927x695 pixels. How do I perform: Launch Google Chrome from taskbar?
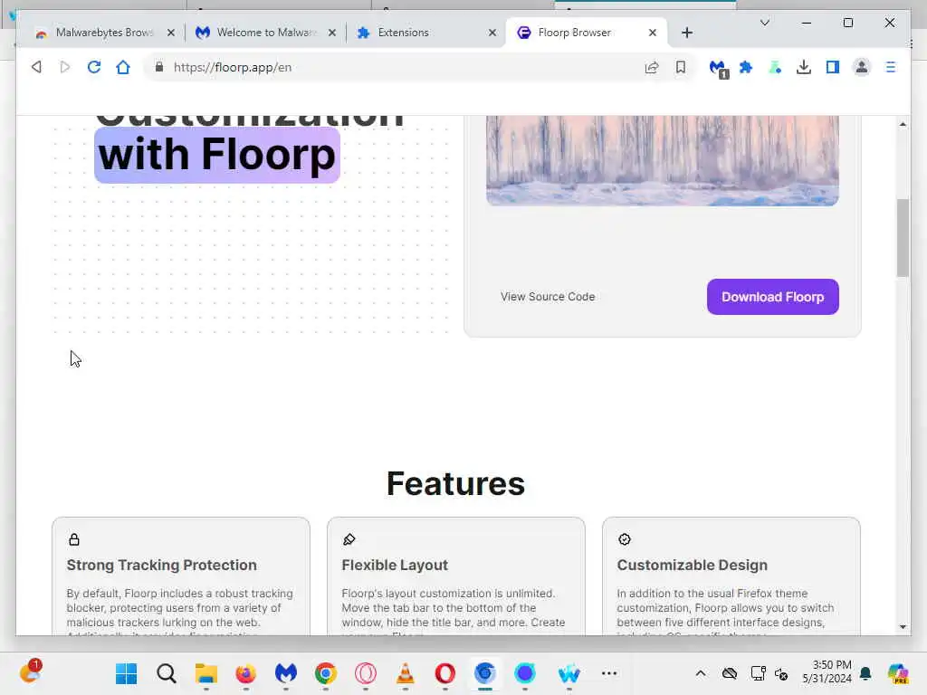click(325, 673)
